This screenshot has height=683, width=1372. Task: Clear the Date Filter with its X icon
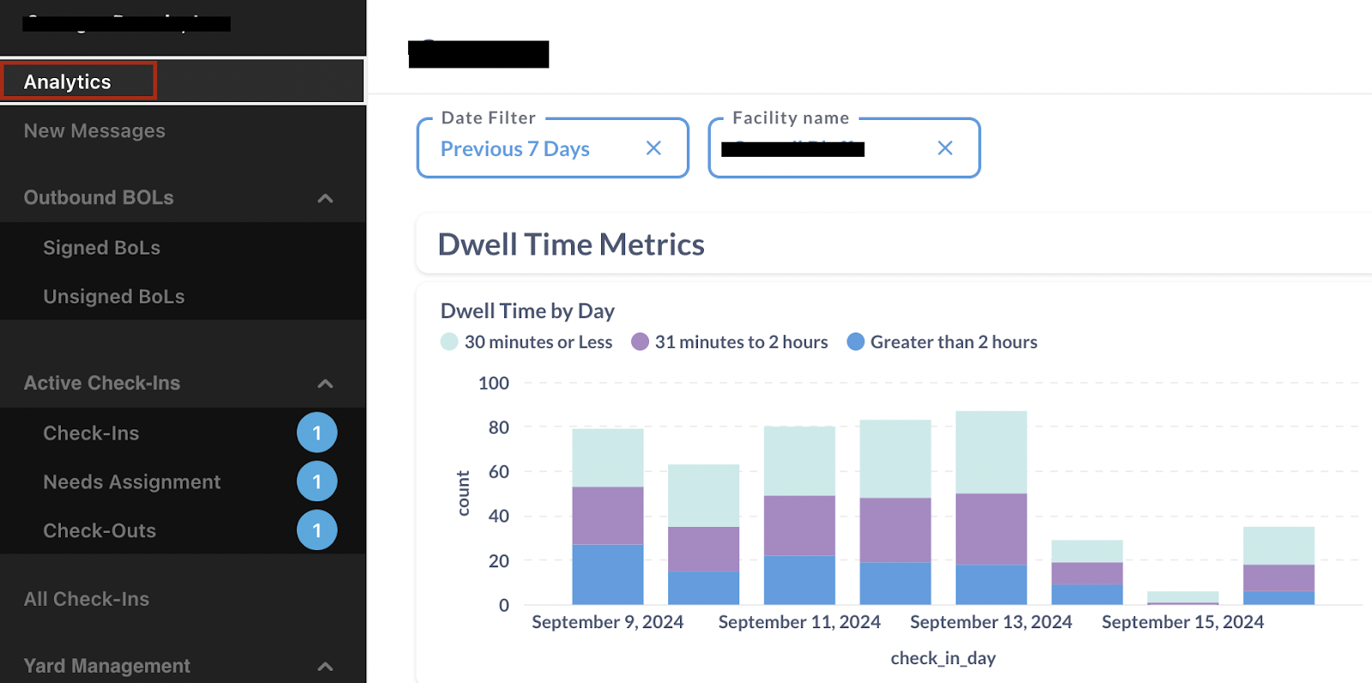pos(653,148)
